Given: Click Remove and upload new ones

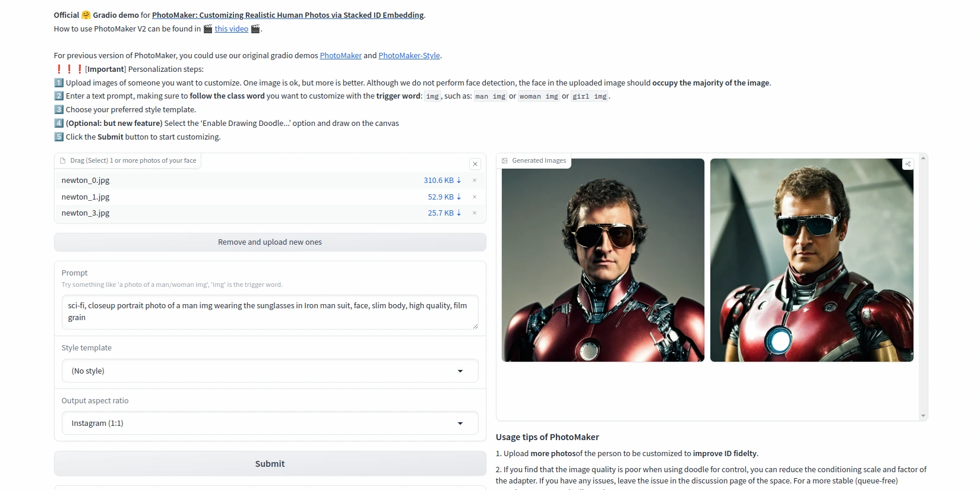Looking at the screenshot, I should tap(270, 242).
